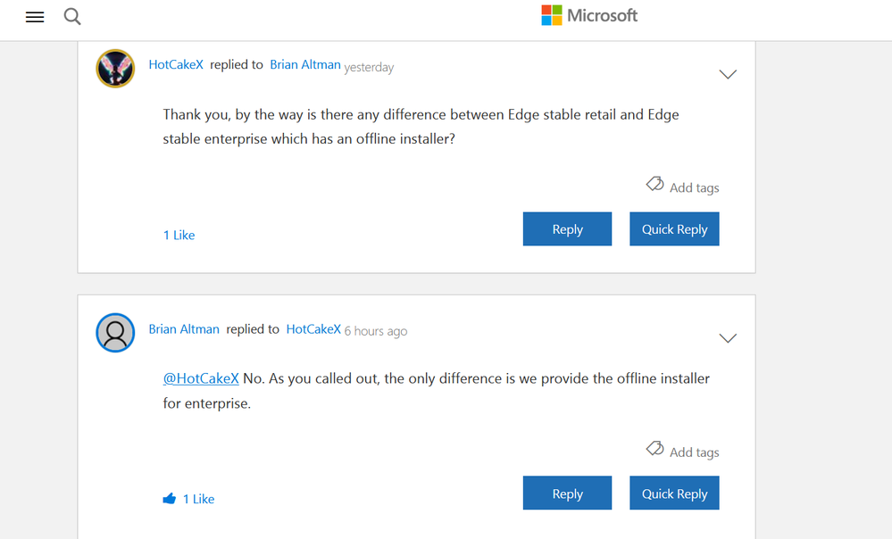Image resolution: width=892 pixels, height=539 pixels.
Task: Expand options chevron on Brian Altman's post
Action: pyautogui.click(x=729, y=338)
